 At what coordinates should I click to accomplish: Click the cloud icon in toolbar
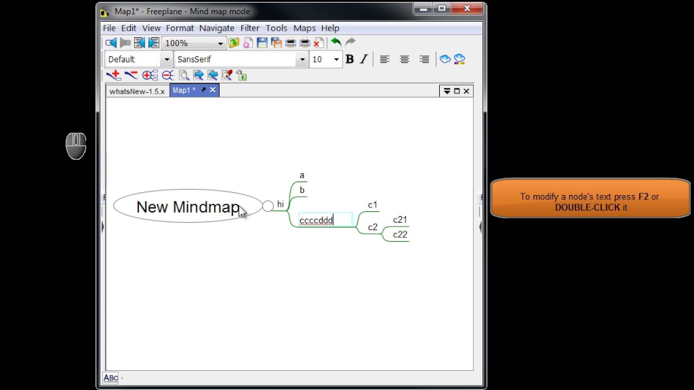(445, 59)
